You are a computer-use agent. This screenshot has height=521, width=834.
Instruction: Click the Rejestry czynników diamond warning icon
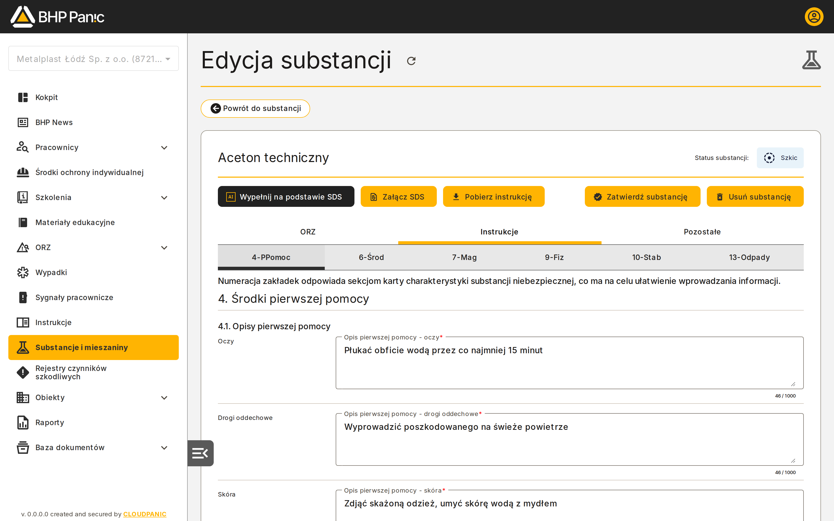point(23,373)
